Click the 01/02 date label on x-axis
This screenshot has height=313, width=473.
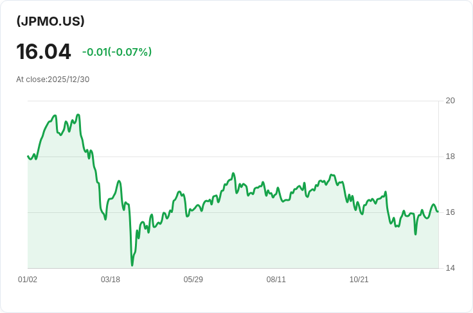pyautogui.click(x=28, y=280)
